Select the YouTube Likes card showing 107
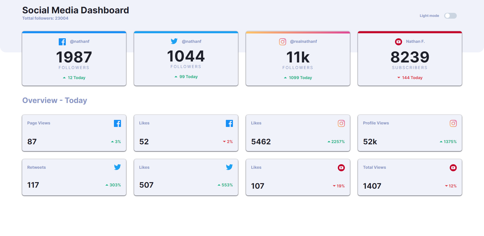The width and height of the screenshot is (484, 236). point(298,177)
